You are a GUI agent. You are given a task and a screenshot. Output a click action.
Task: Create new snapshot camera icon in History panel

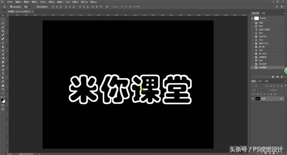[277, 77]
